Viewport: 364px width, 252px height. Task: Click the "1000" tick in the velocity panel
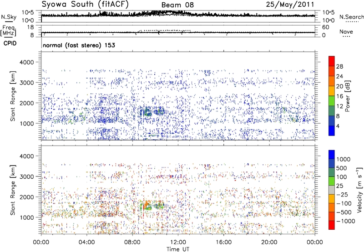[x=27, y=217]
